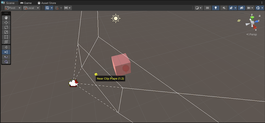
Task: Toggle scene lighting lightbulb button
Action: click(x=216, y=8)
